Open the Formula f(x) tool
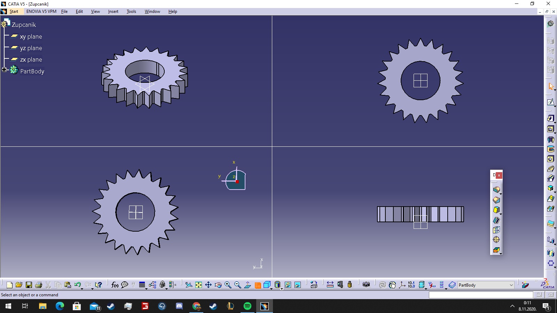Image resolution: width=557 pixels, height=313 pixels. pos(115,285)
